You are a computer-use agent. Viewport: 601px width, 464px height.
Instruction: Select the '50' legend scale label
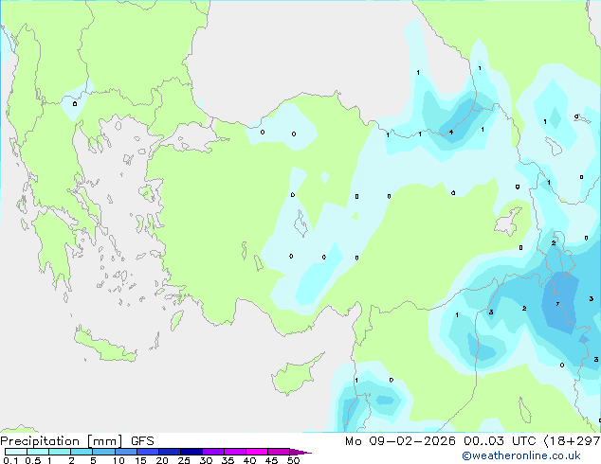(x=293, y=460)
